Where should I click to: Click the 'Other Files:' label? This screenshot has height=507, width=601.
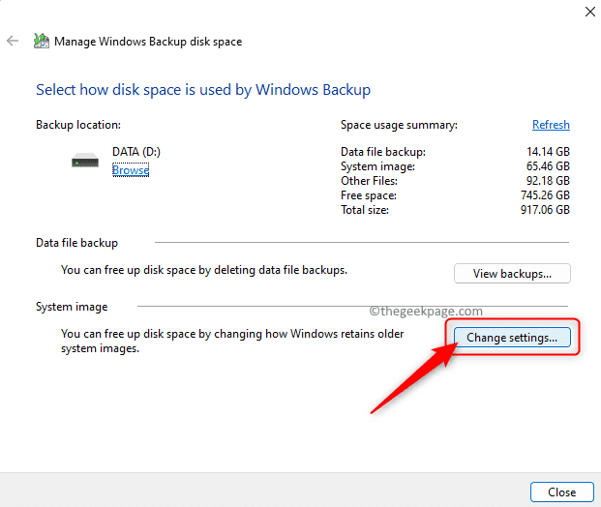coord(369,181)
